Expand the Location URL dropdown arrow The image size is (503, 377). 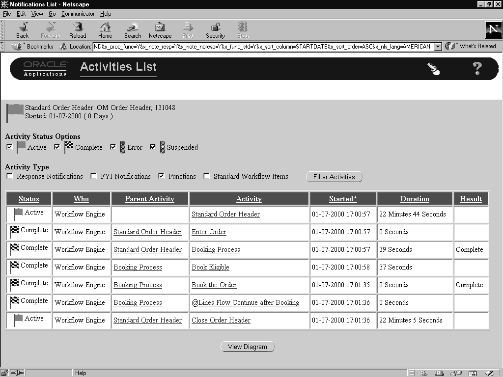tap(438, 47)
